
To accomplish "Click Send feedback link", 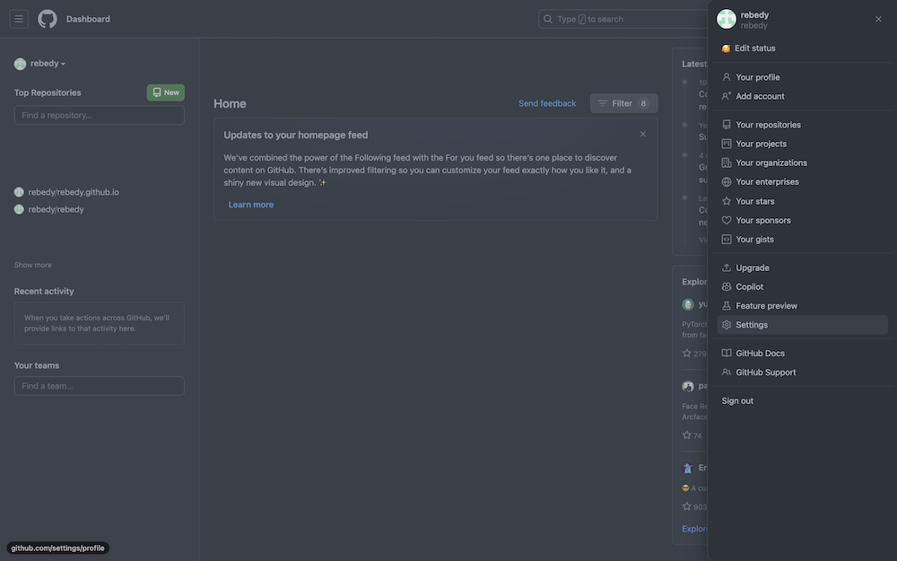I will pyautogui.click(x=547, y=103).
